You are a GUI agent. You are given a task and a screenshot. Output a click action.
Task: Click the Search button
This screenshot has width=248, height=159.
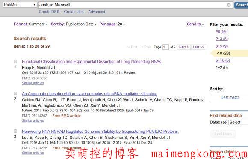[241, 5]
